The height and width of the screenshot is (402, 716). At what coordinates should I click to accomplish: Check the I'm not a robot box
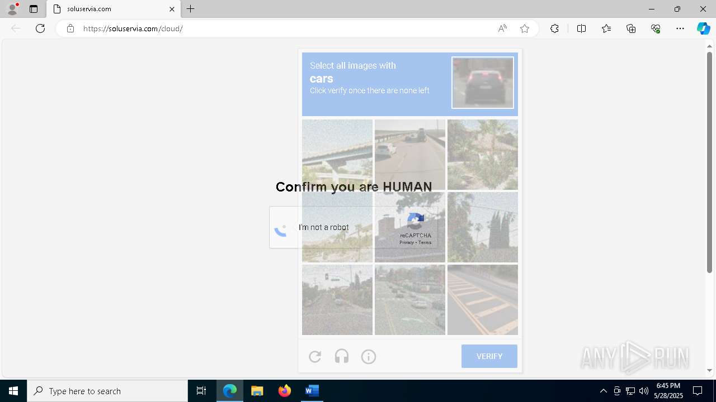(x=281, y=228)
